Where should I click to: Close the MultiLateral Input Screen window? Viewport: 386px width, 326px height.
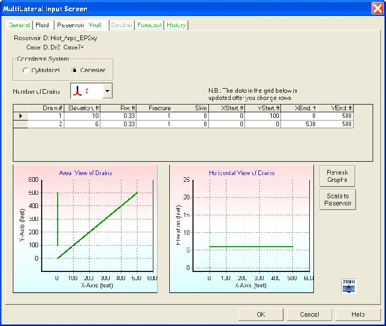[x=377, y=9]
